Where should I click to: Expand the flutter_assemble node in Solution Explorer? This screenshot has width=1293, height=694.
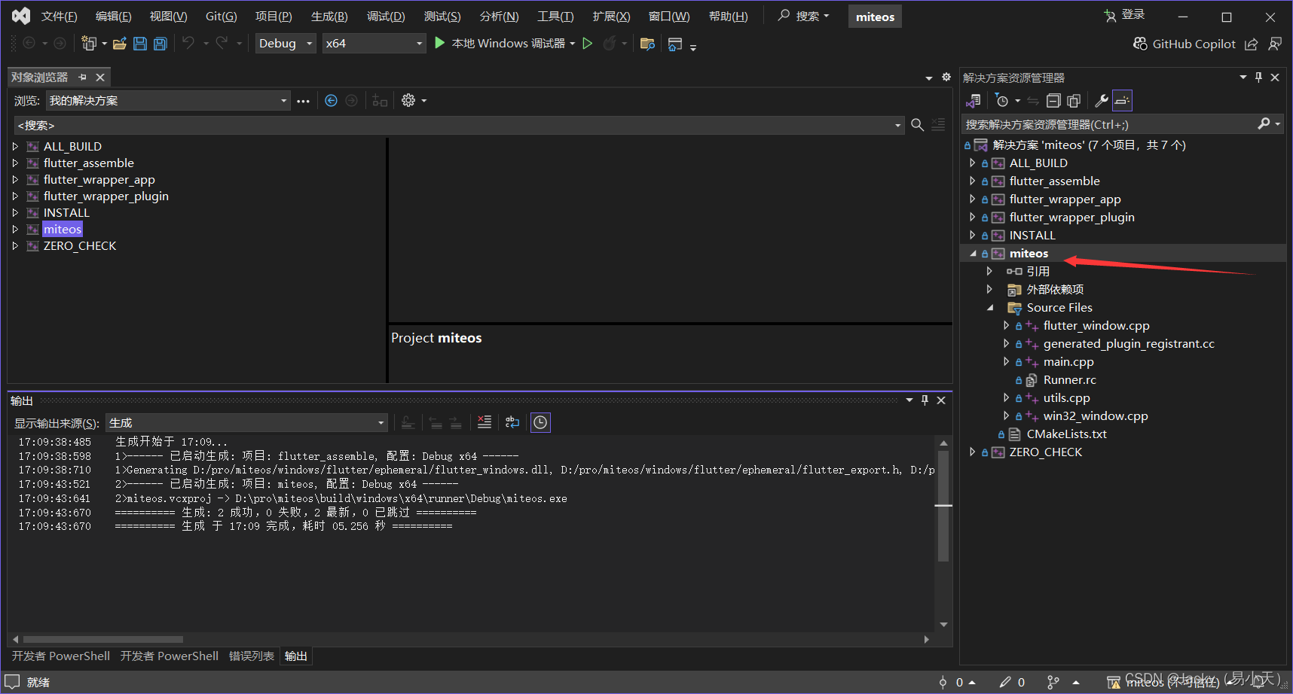[972, 181]
